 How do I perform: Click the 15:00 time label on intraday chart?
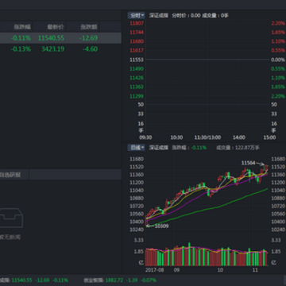click(x=269, y=137)
